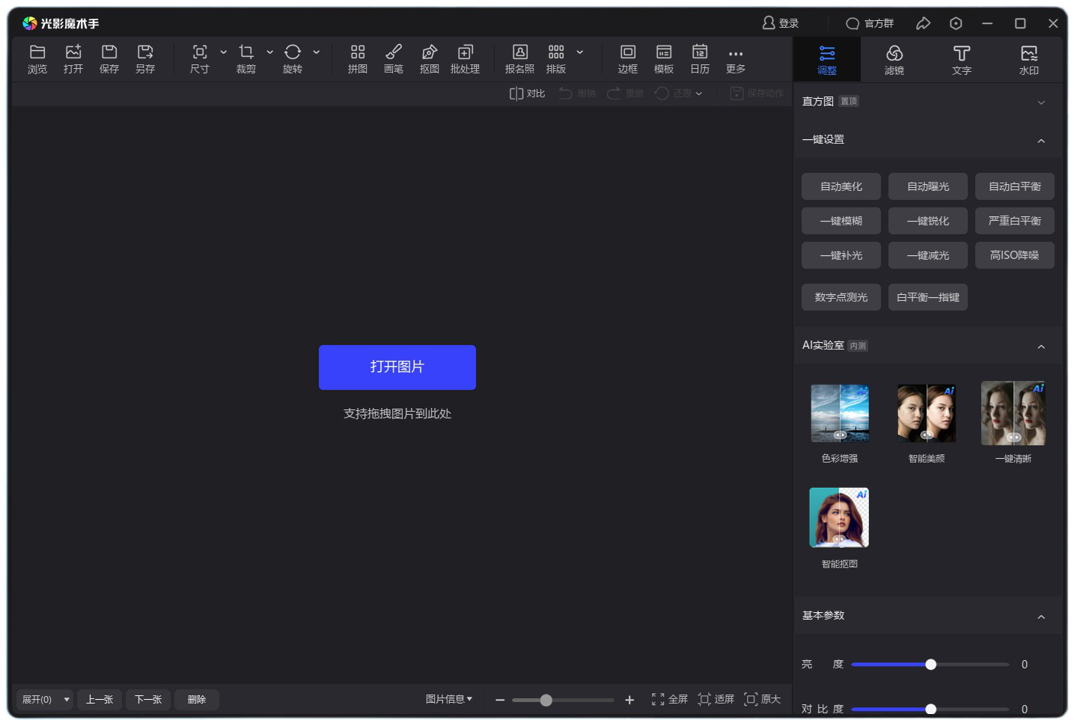This screenshot has width=1074, height=723.
Task: Zoom out with the minus button
Action: click(x=500, y=701)
